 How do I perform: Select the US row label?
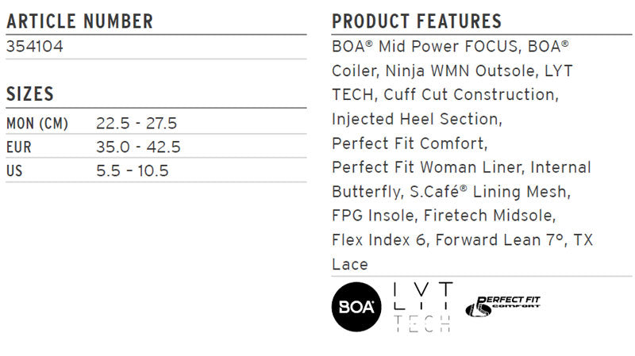tap(14, 171)
